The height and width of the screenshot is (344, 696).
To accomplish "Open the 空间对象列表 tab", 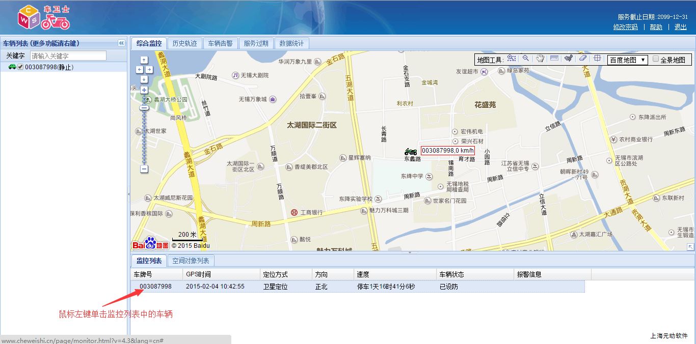I will (191, 261).
